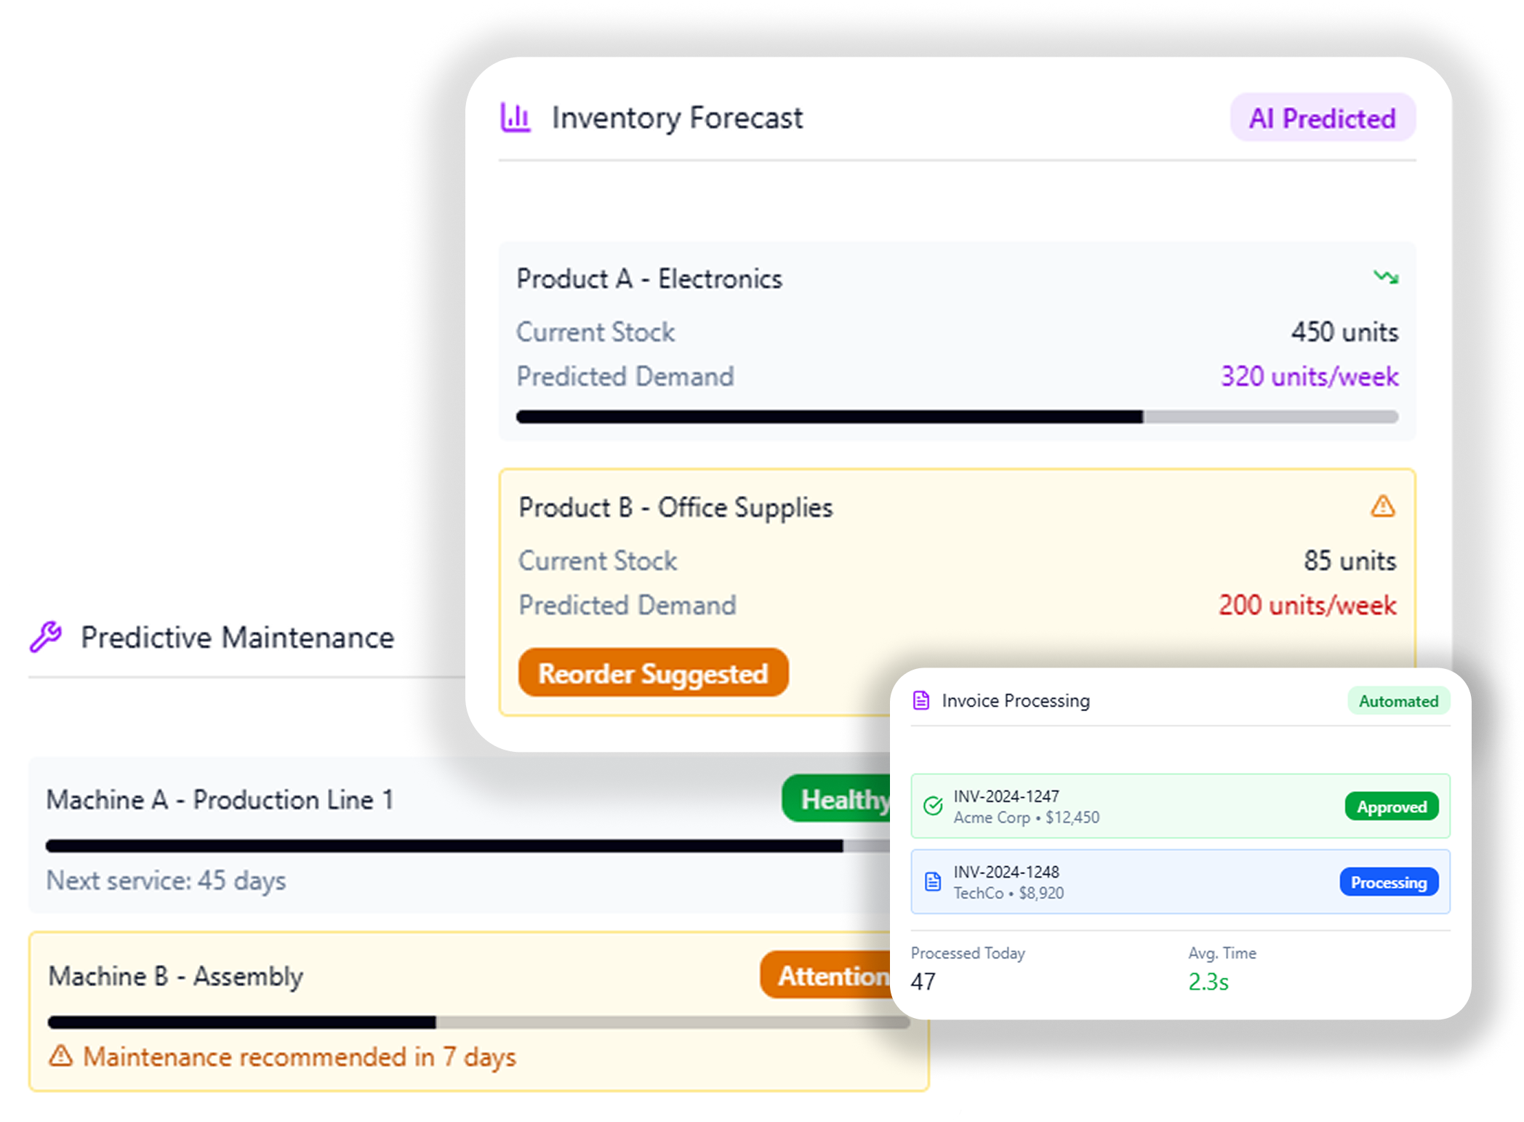Open the Predictive Maintenance panel
Screen dimensions: 1524x1122
237,637
